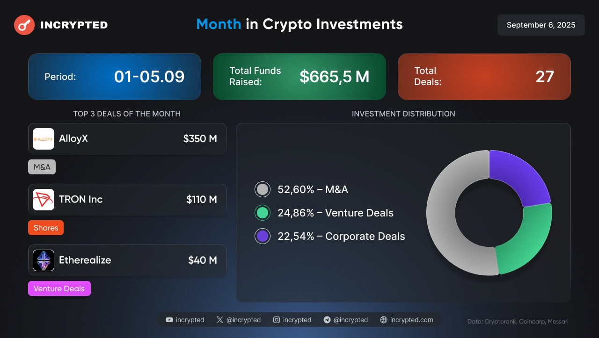599x338 pixels.
Task: Open the Instagram incrypted icon
Action: 277,320
